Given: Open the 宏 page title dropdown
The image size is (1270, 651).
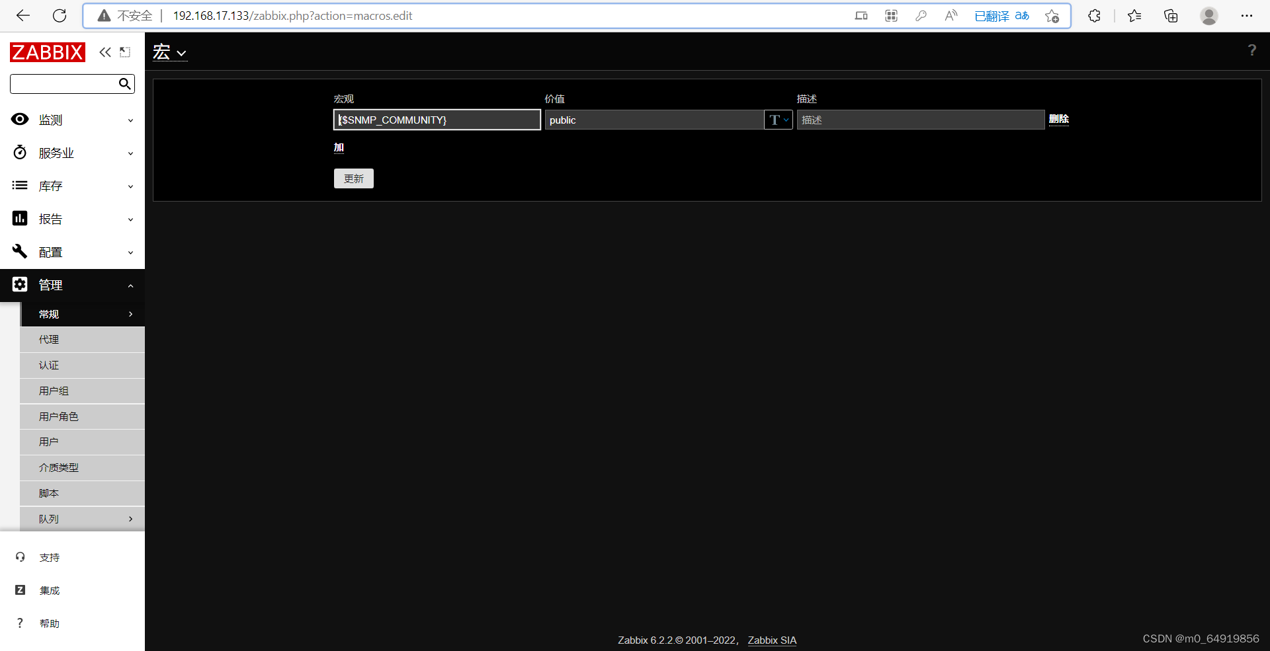Looking at the screenshot, I should [x=170, y=52].
